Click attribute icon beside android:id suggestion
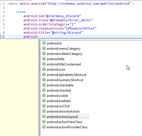The height and width of the screenshot is (136, 142). tap(44, 43)
